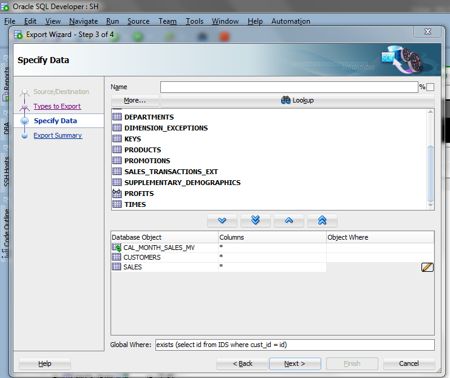Image resolution: width=450 pixels, height=378 pixels.
Task: Close the Export Wizard dialog
Action: point(427,32)
